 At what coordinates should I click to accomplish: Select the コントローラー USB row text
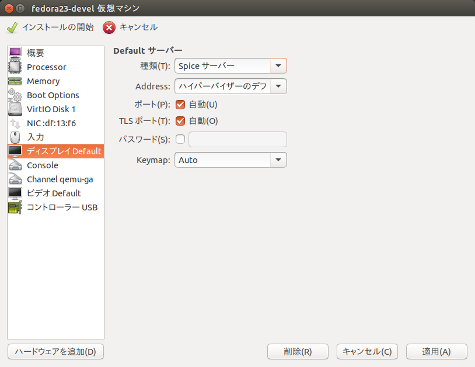pyautogui.click(x=62, y=207)
